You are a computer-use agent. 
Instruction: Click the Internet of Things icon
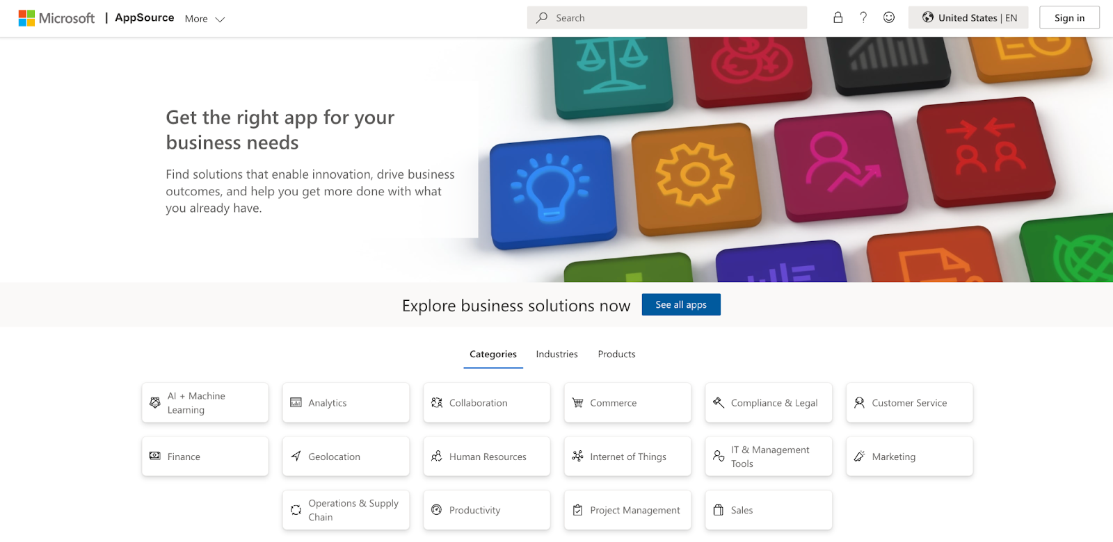click(x=577, y=456)
